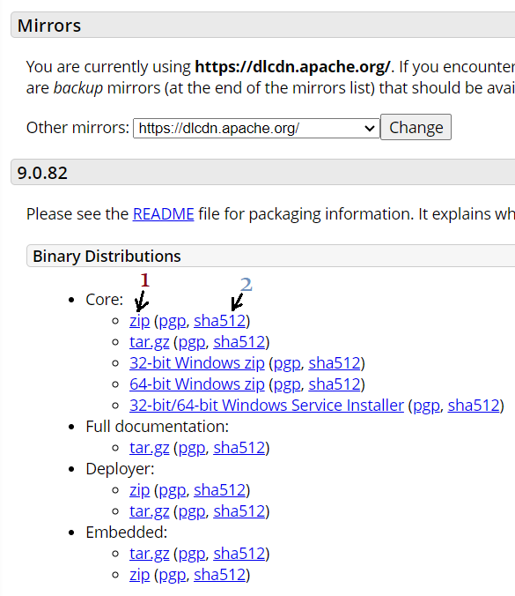Open pgp signature for Core tar.gz
515x596 pixels.
click(192, 342)
